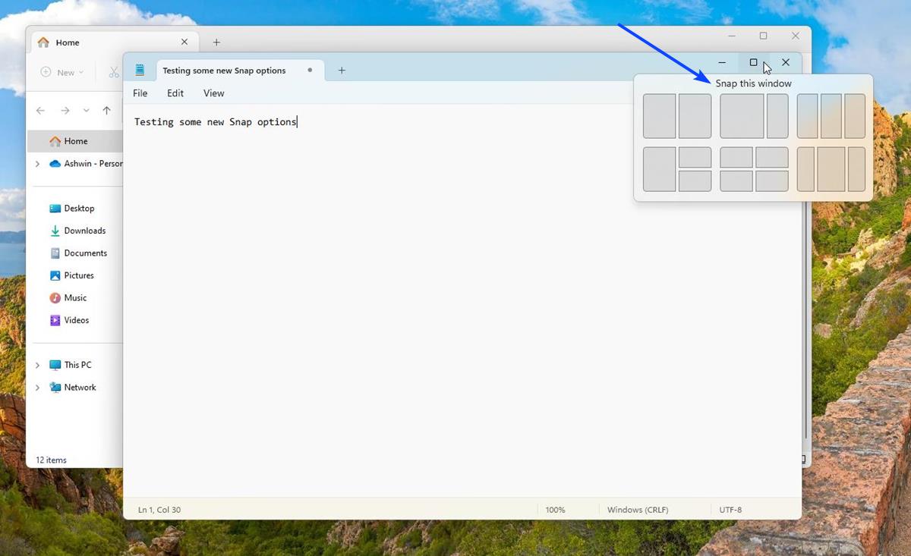Expand the This PC tree node
Image resolution: width=911 pixels, height=556 pixels.
coord(37,365)
